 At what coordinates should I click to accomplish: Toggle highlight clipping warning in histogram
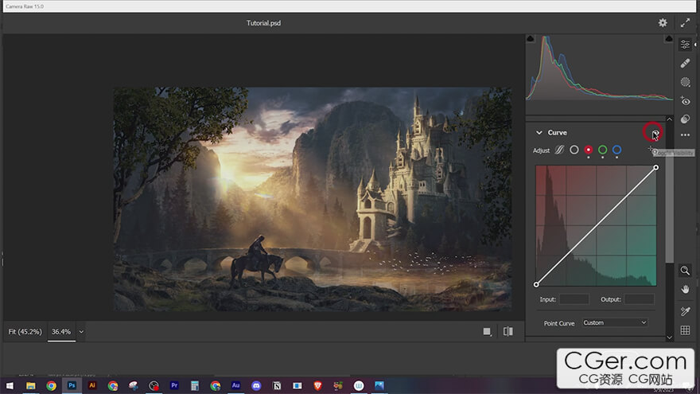669,38
